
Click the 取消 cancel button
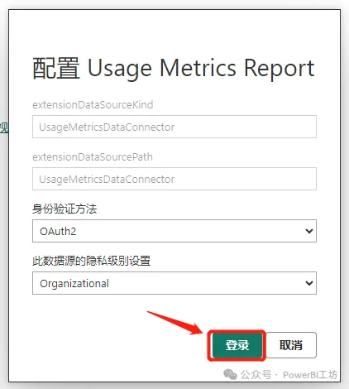tap(291, 345)
